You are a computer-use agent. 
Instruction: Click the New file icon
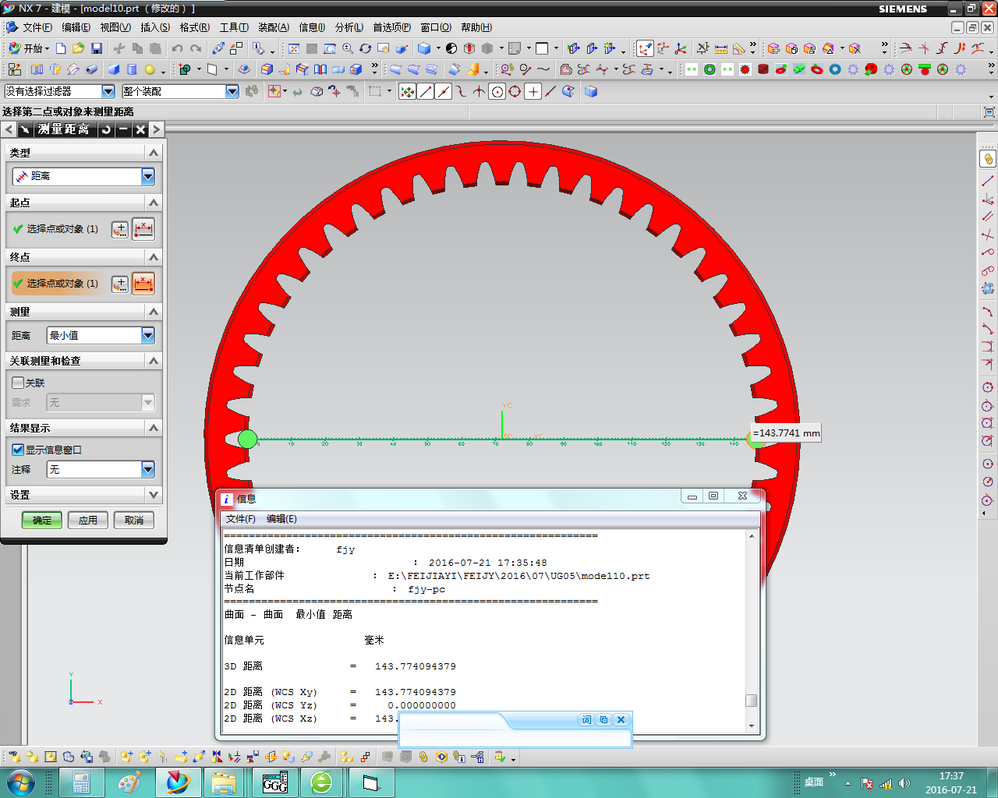pyautogui.click(x=61, y=48)
